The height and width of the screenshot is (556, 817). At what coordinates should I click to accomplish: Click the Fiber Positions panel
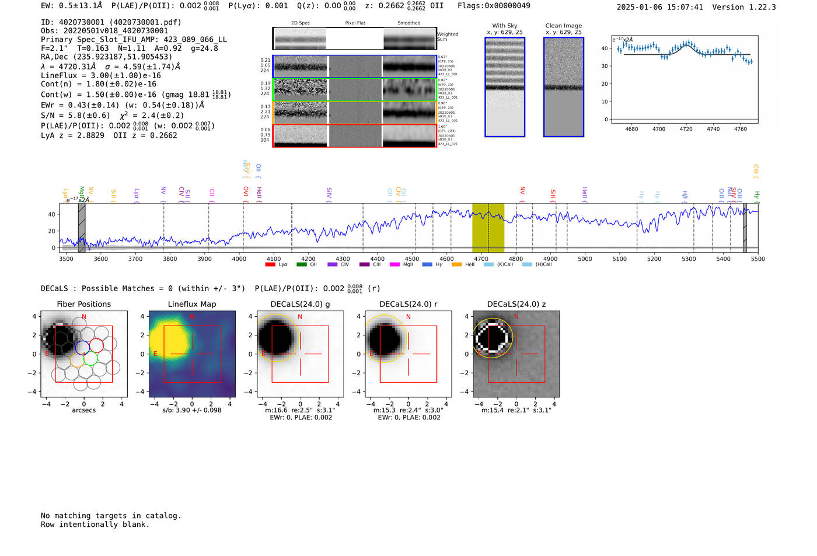point(83,354)
